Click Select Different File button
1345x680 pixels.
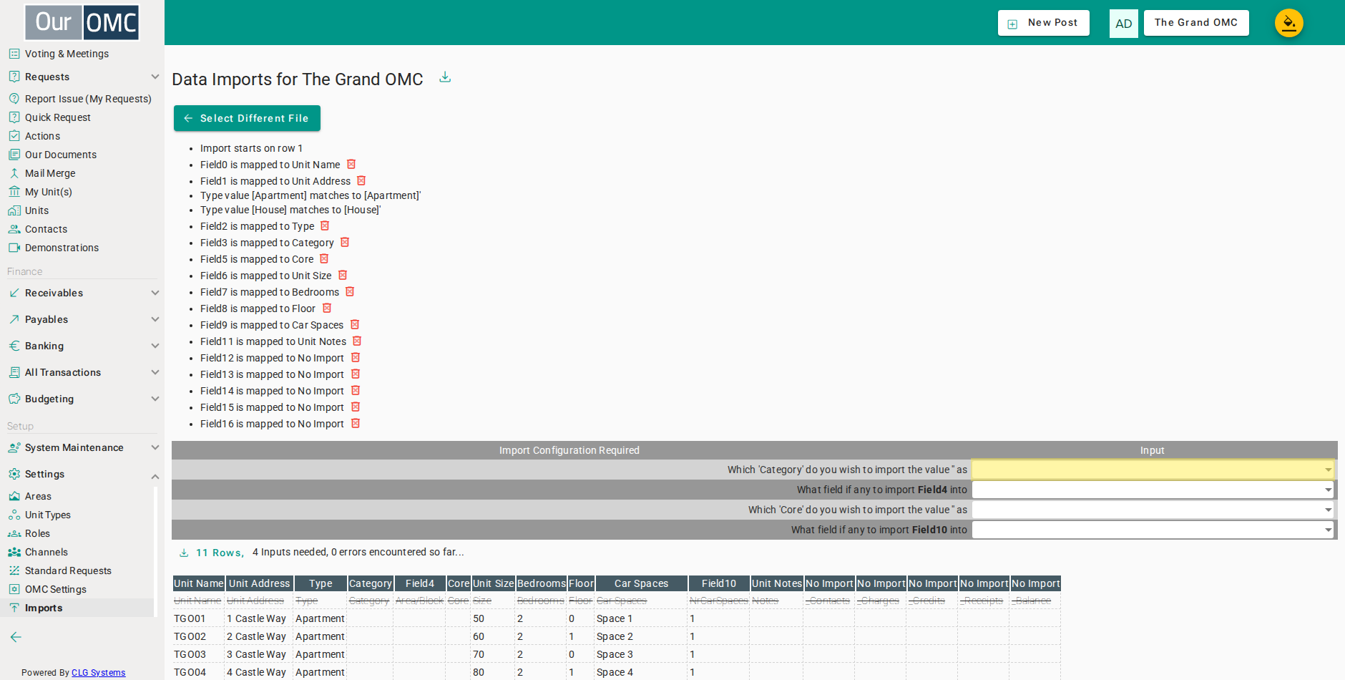pos(247,118)
